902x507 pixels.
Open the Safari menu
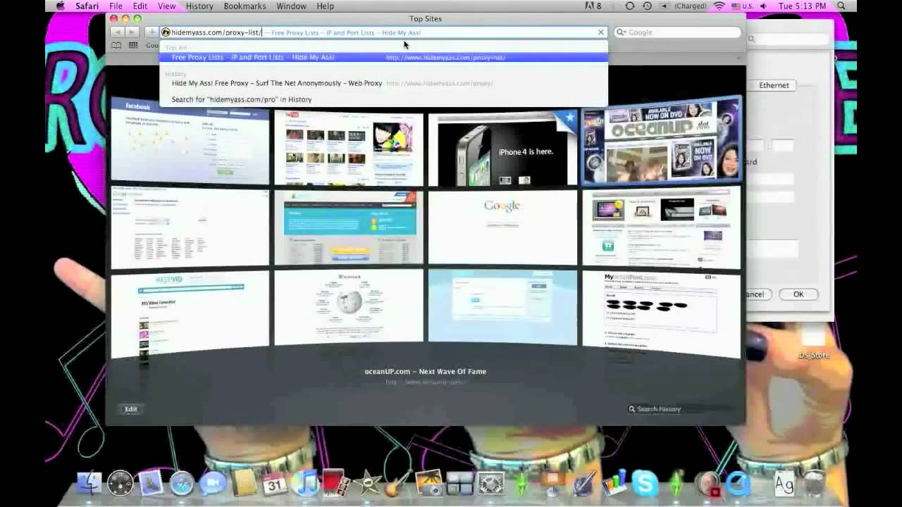pyautogui.click(x=87, y=6)
